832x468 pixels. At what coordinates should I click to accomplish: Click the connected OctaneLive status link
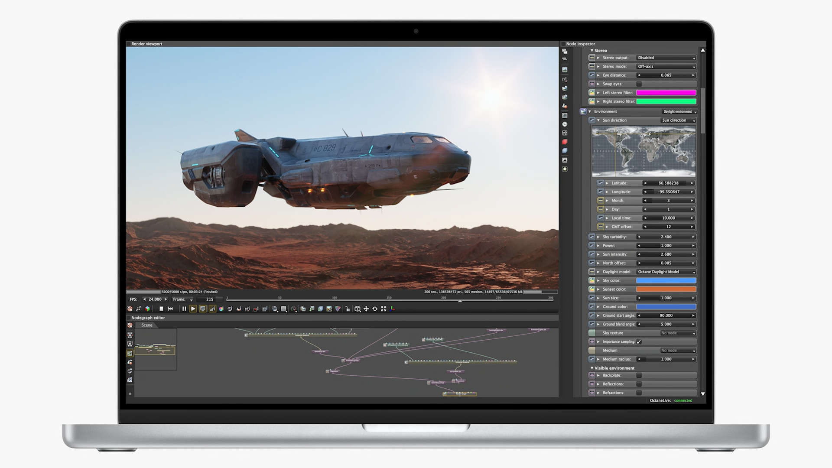click(683, 401)
